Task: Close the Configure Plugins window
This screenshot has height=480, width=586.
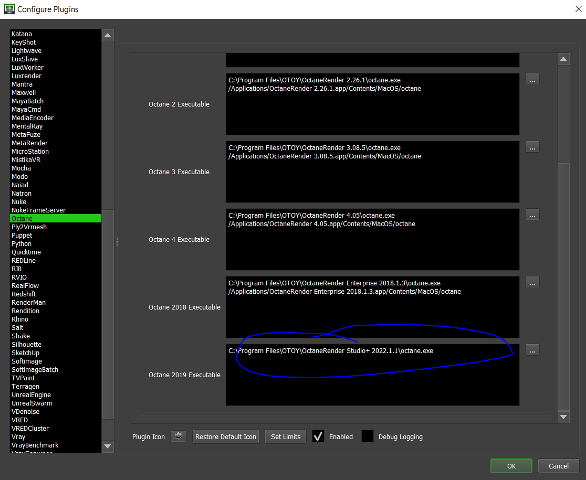Action: [x=578, y=9]
